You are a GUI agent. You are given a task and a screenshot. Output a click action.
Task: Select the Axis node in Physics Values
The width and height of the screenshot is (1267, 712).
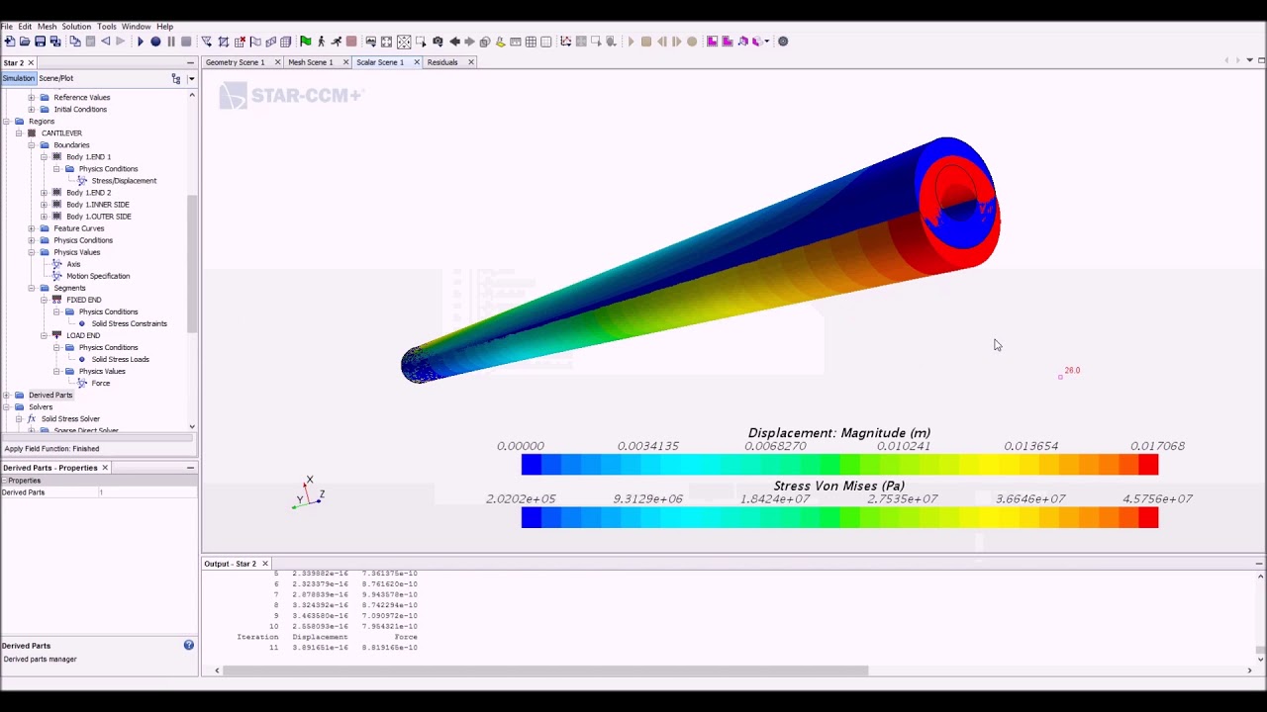click(73, 264)
